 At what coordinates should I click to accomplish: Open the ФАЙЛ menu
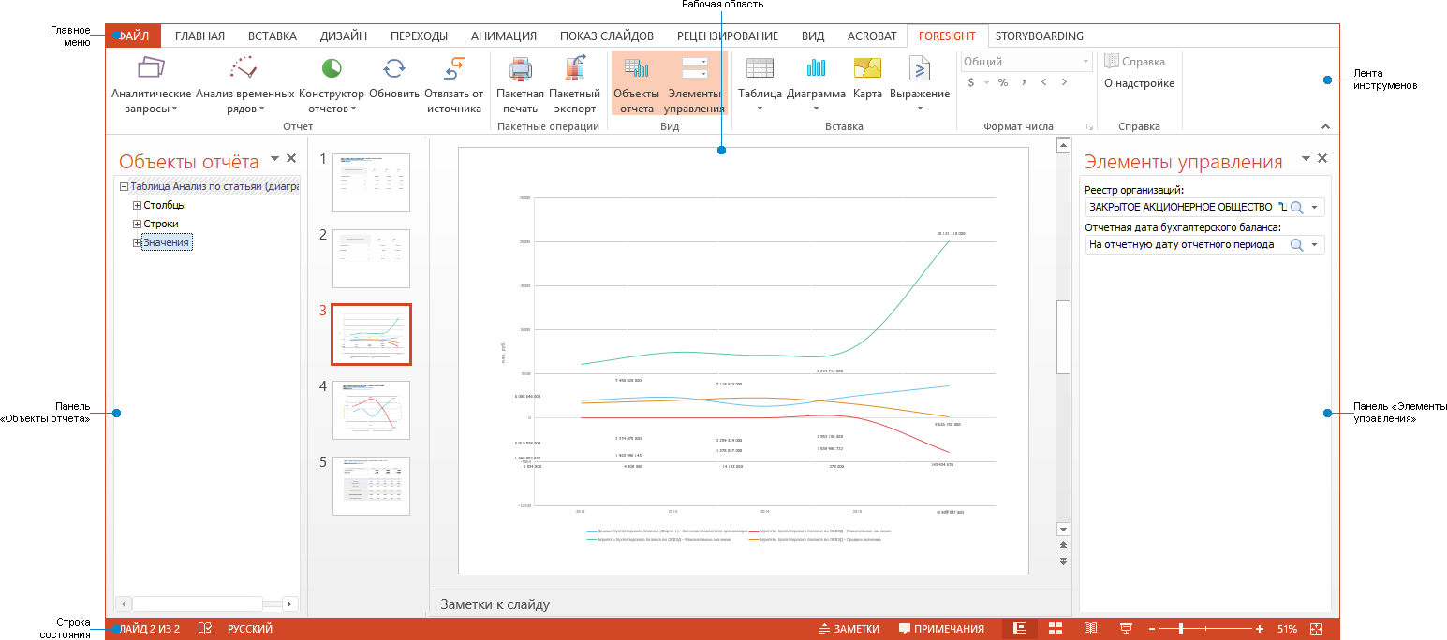pos(133,36)
